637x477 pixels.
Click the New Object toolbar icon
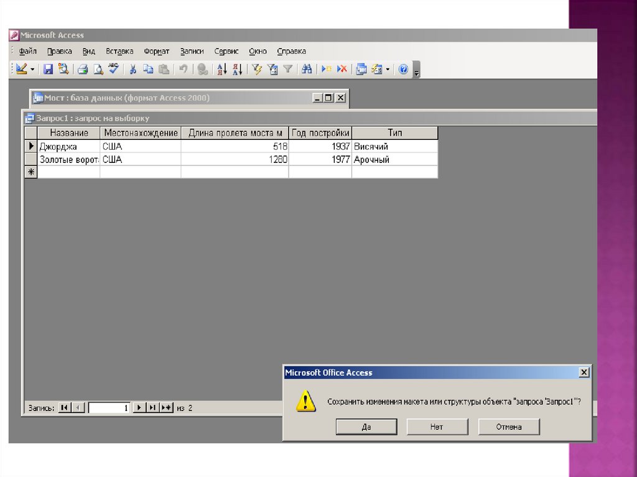pos(377,69)
